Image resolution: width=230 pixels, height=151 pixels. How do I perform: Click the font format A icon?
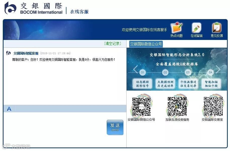point(9,109)
